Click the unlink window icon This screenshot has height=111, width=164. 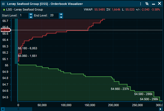click(147, 4)
